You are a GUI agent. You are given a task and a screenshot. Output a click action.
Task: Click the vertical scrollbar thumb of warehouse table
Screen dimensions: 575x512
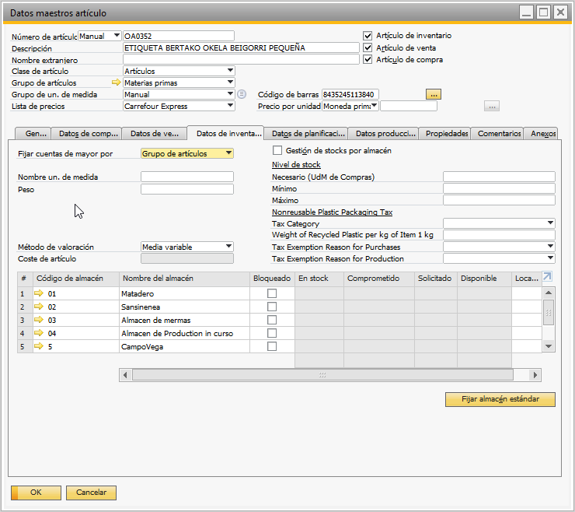[549, 313]
